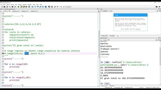Go back with the left arrow icon
This screenshot has width=161, height=90.
[61, 7]
